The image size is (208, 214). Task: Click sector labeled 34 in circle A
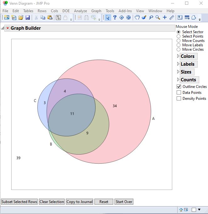tap(115, 106)
